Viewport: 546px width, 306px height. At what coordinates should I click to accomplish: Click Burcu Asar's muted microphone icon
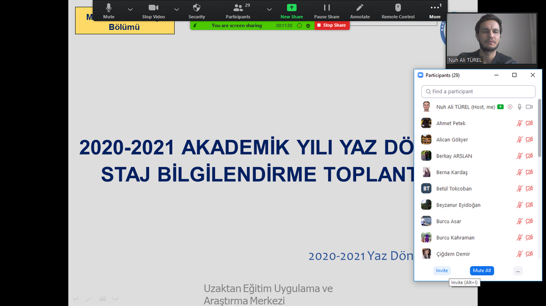(519, 221)
